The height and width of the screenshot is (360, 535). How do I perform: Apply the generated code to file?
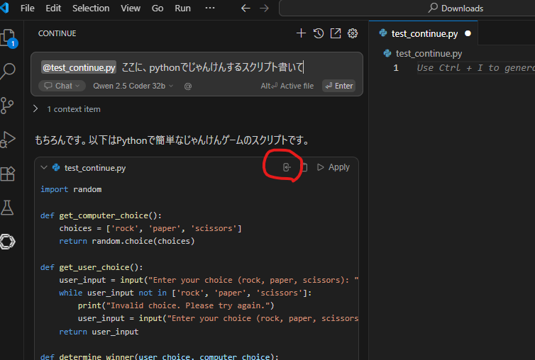[x=333, y=167]
